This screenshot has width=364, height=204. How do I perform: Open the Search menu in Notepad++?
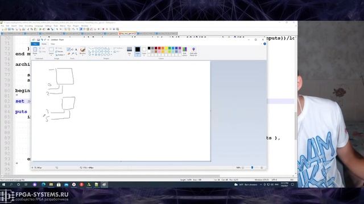tap(14, 26)
